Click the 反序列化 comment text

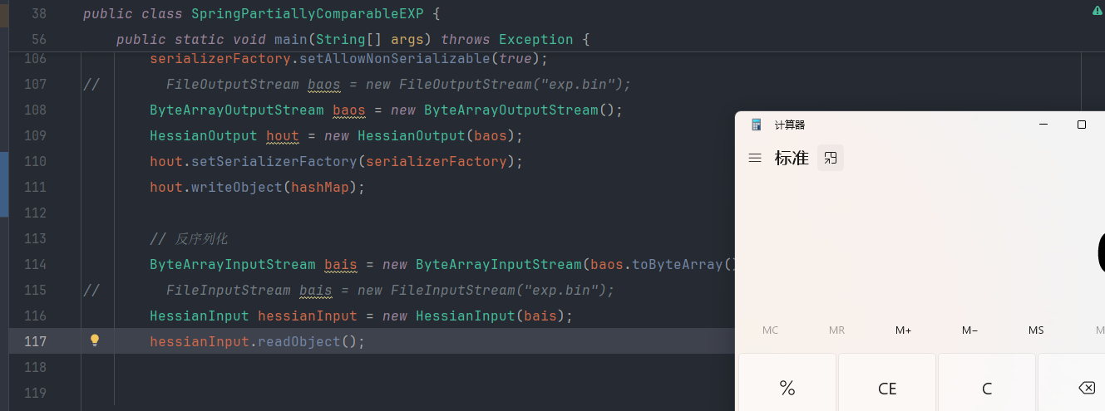[x=201, y=239]
